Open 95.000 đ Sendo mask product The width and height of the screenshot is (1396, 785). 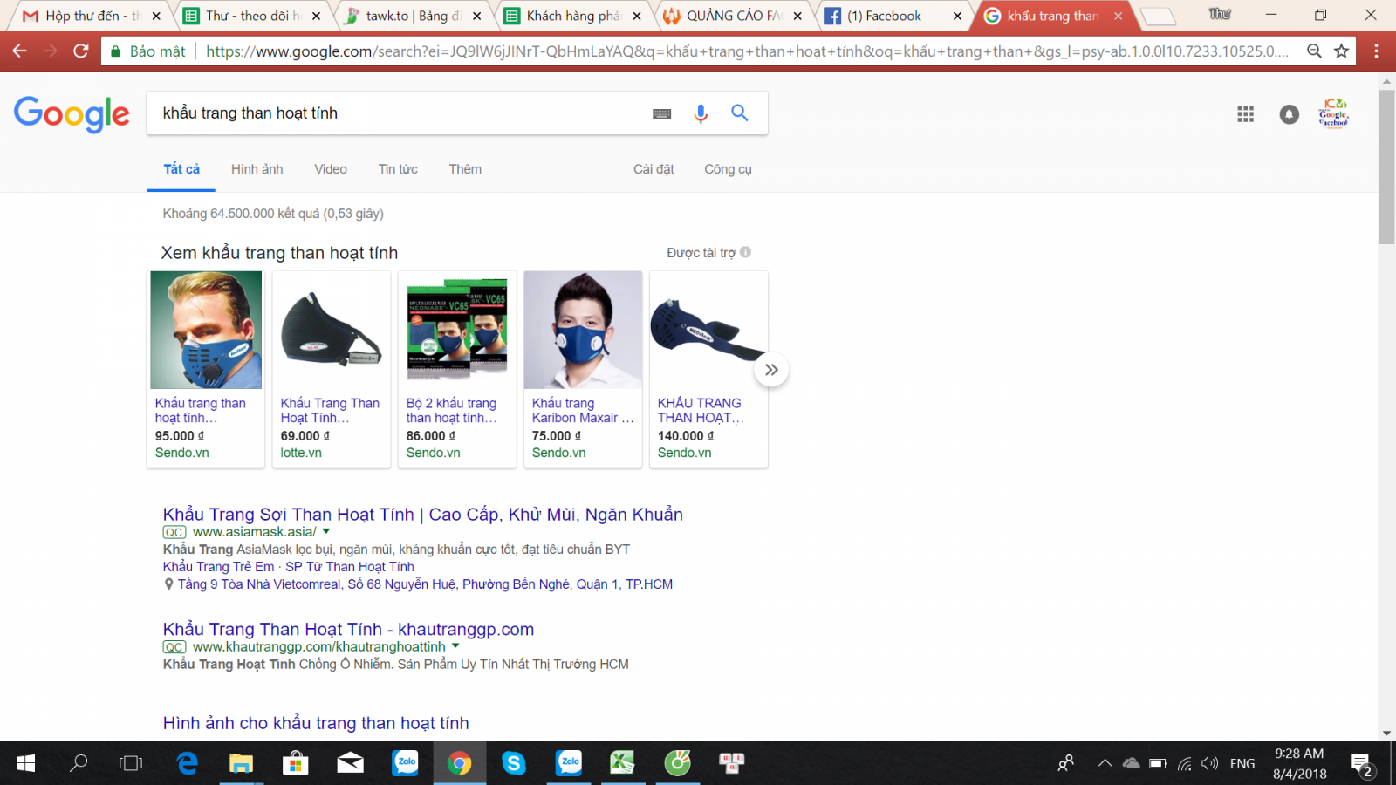(206, 369)
